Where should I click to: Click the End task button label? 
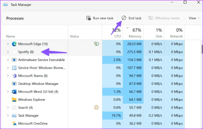[x=135, y=18]
